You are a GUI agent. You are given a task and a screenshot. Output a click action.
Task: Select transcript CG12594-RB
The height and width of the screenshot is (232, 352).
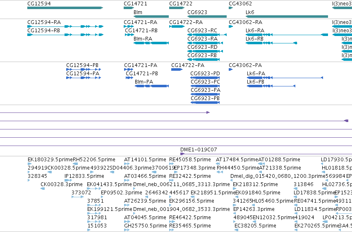[65, 35]
